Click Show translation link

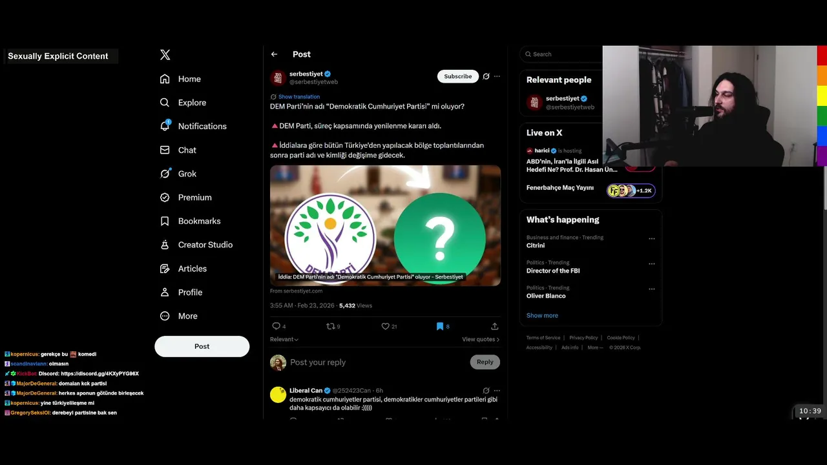point(299,97)
